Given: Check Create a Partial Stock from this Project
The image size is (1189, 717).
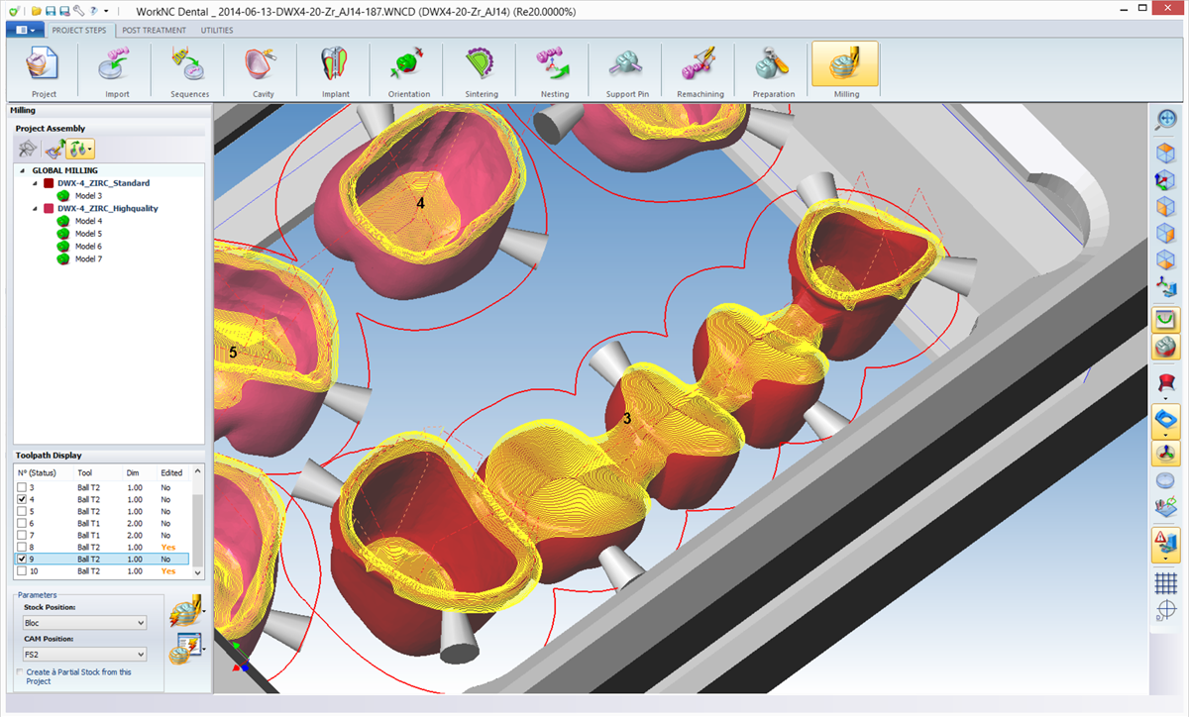Looking at the screenshot, I should [x=21, y=672].
